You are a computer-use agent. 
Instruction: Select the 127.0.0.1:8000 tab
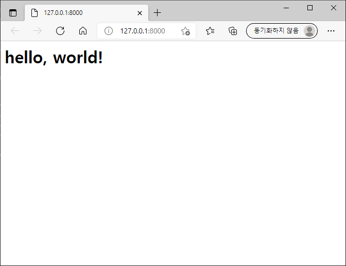(86, 13)
